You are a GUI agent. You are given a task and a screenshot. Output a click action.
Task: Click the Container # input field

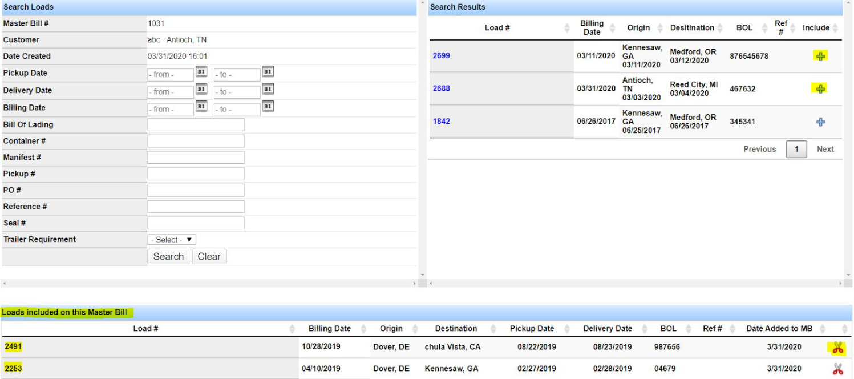point(196,141)
